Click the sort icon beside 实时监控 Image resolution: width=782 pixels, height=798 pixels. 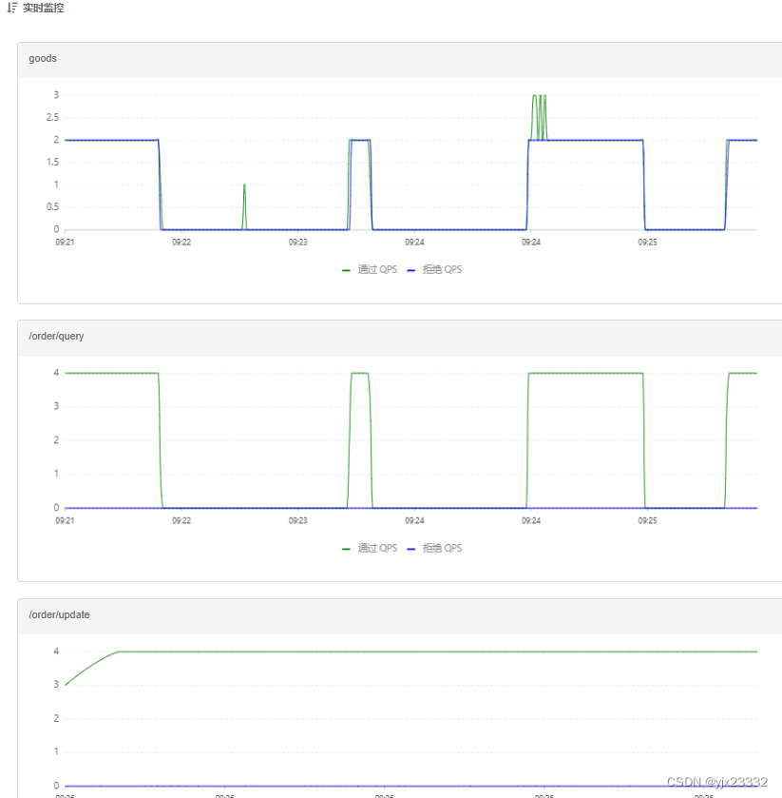click(11, 8)
